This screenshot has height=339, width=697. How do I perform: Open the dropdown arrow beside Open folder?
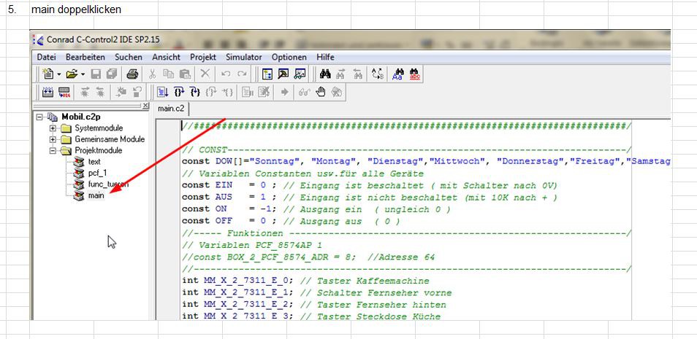tap(83, 74)
